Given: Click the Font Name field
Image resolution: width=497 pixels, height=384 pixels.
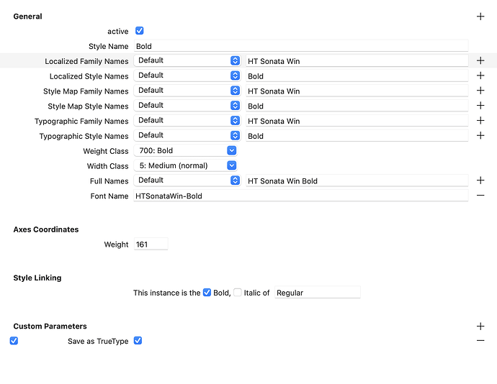Looking at the screenshot, I should pyautogui.click(x=301, y=196).
